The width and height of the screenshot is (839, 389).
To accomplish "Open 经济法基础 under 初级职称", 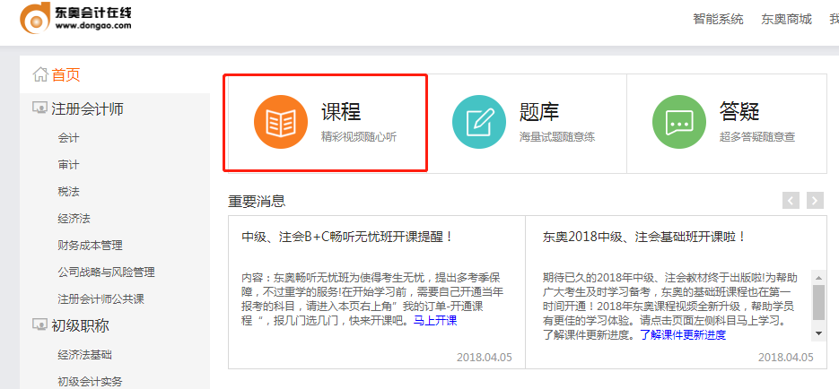I will coord(84,355).
